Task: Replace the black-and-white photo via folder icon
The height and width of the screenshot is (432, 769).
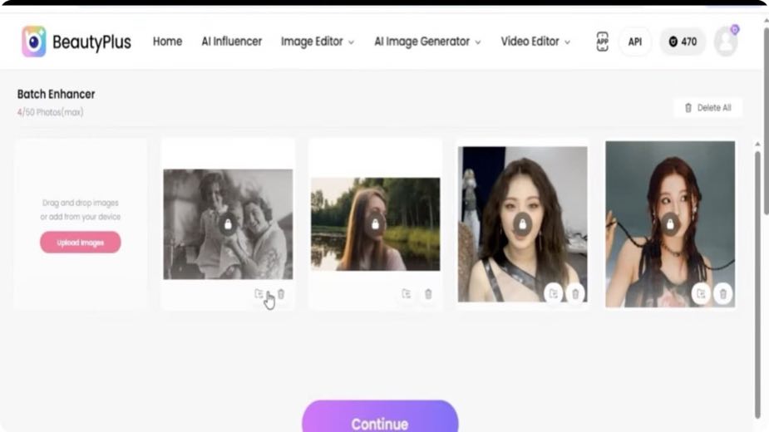Action: tap(259, 294)
